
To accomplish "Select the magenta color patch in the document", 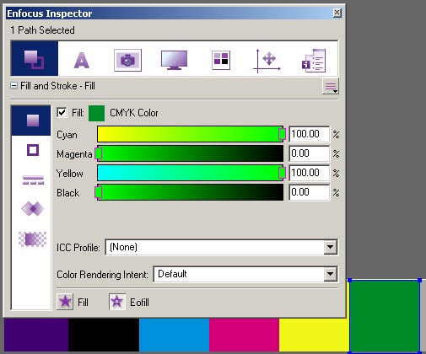I will click(244, 335).
